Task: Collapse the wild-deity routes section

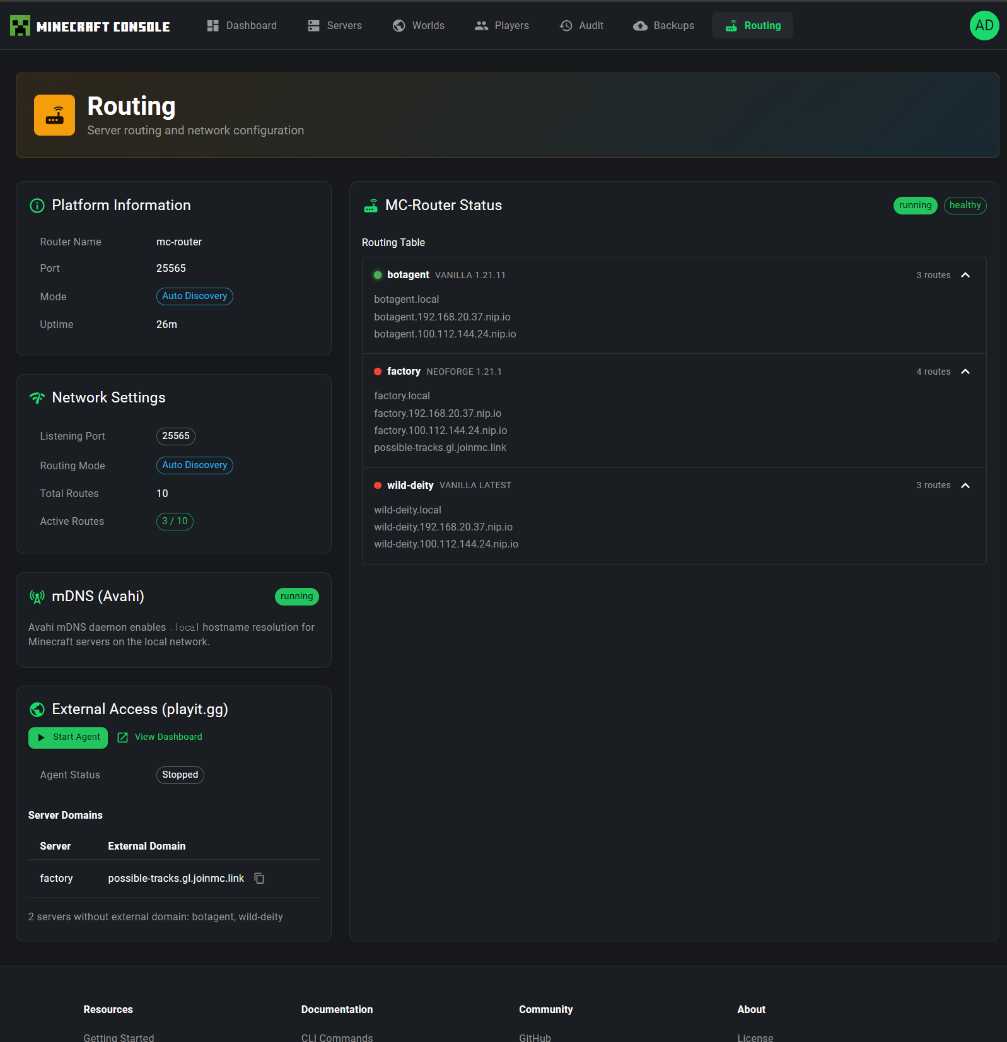Action: tap(965, 486)
